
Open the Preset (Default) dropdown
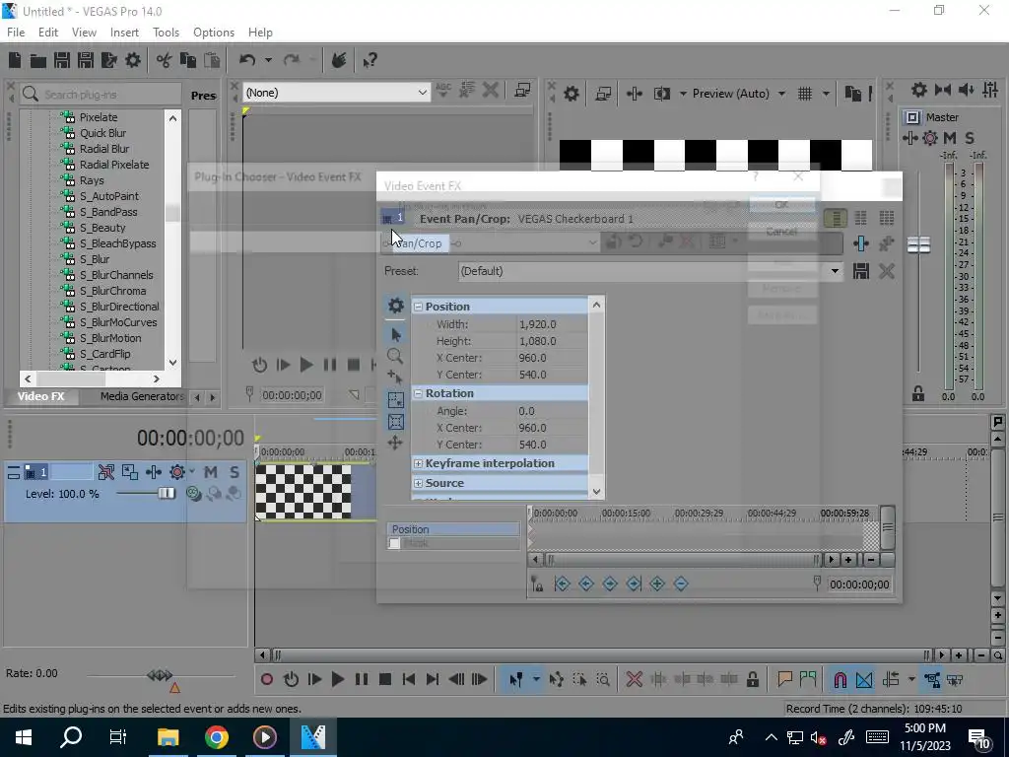point(835,271)
